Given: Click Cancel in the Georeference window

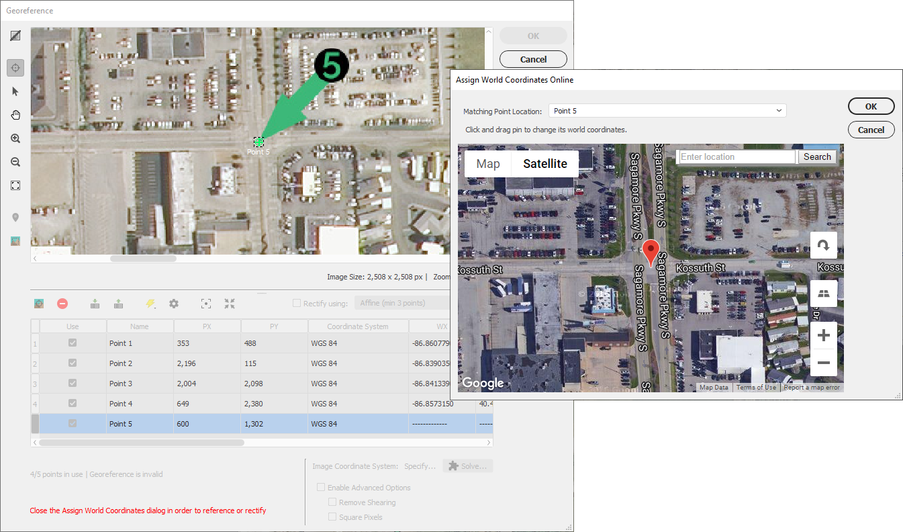Looking at the screenshot, I should pyautogui.click(x=533, y=59).
